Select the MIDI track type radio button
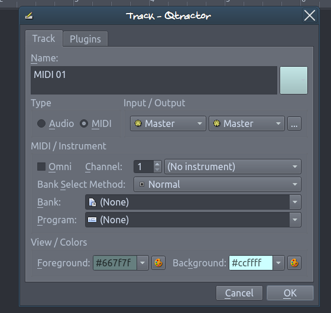 [84, 123]
